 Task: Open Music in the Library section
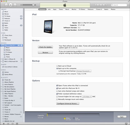(x=6, y=12)
